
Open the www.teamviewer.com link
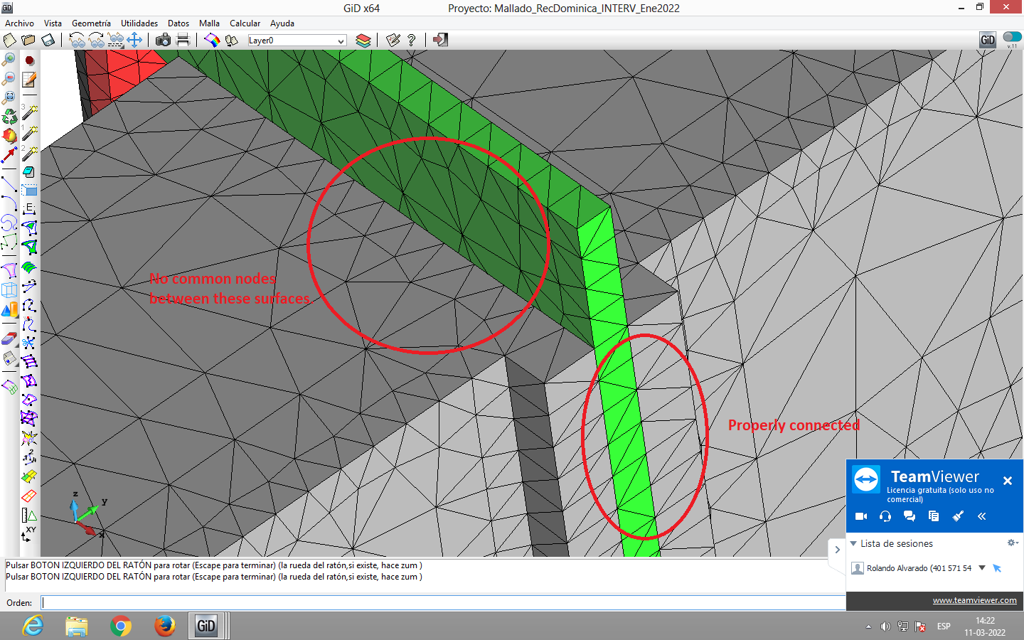(x=974, y=600)
